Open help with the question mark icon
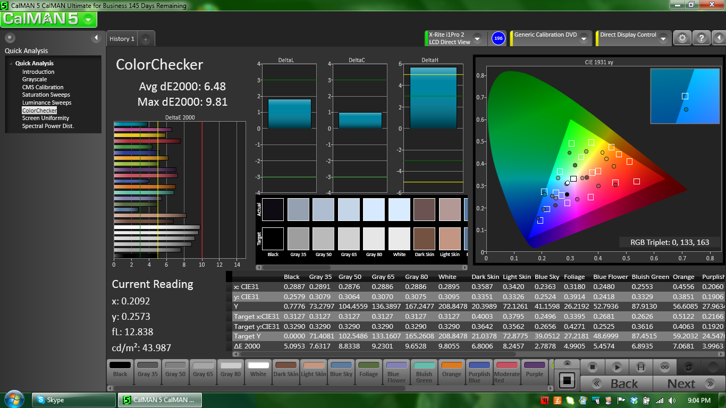This screenshot has height=408, width=726. (x=702, y=38)
